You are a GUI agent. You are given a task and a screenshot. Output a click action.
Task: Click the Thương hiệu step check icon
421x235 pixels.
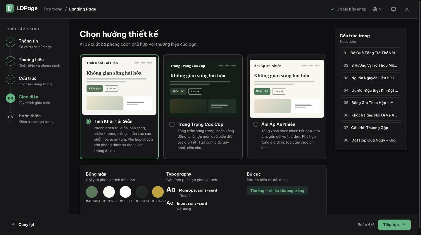click(11, 61)
